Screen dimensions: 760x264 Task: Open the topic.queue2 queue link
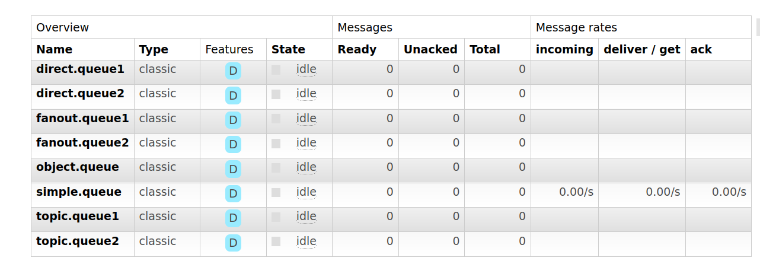(x=78, y=241)
